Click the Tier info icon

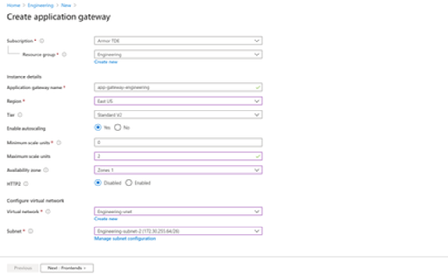point(20,115)
